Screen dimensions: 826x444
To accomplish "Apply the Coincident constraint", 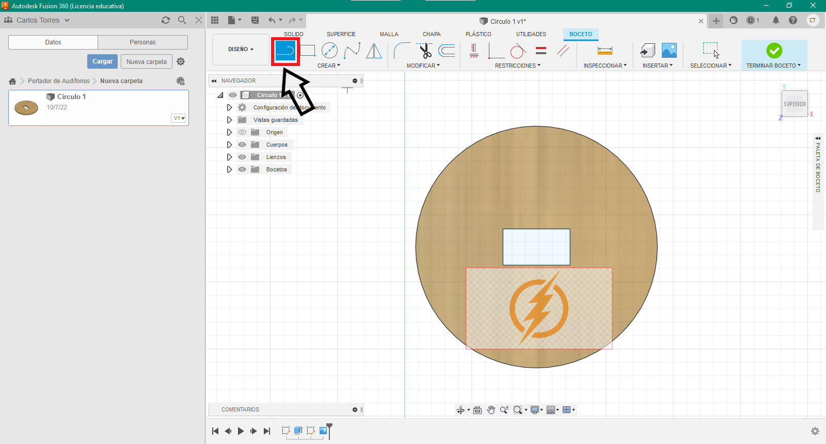I will tap(496, 51).
